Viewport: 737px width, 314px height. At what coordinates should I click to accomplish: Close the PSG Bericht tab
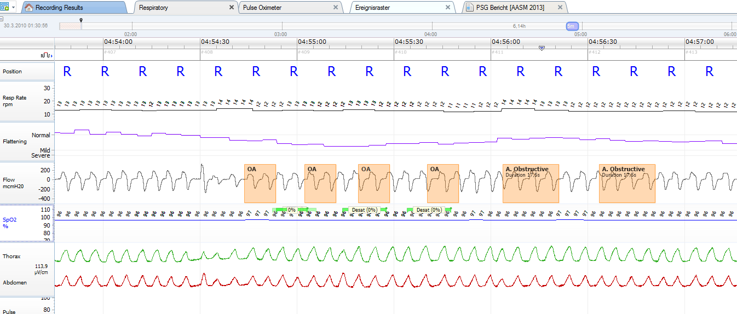pos(560,8)
